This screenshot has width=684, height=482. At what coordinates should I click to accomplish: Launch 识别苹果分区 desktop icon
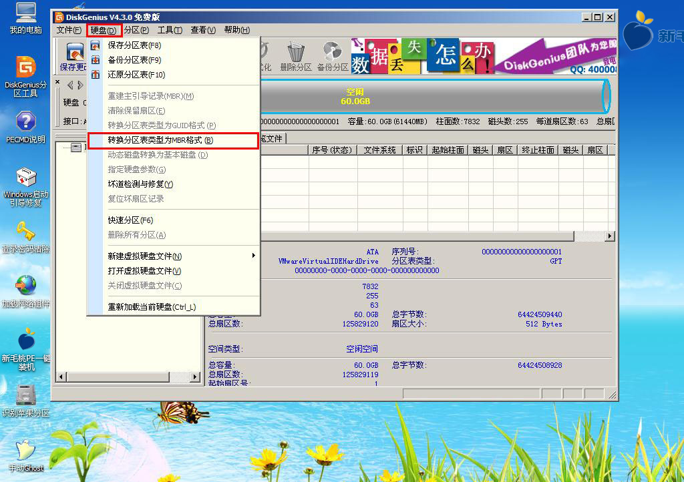click(26, 401)
